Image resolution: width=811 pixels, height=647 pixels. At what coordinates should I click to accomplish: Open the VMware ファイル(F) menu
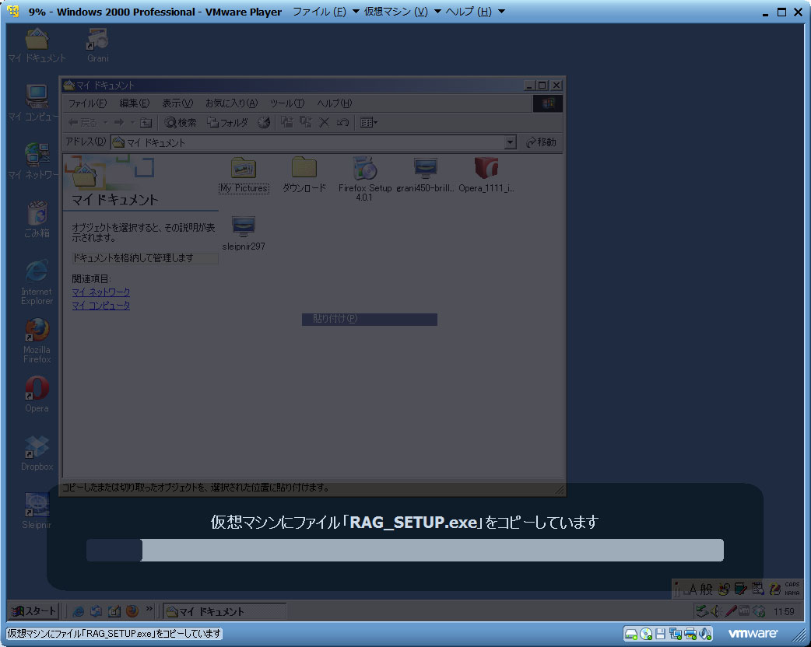point(326,12)
